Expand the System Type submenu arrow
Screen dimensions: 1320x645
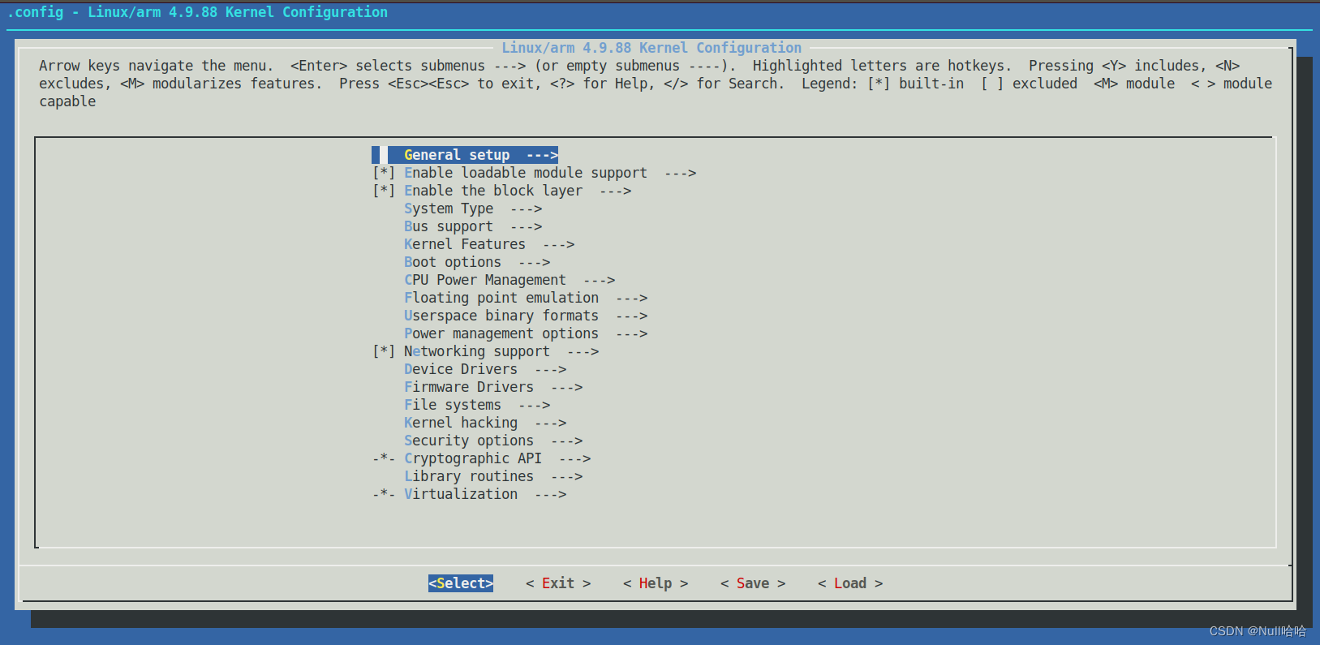point(526,209)
